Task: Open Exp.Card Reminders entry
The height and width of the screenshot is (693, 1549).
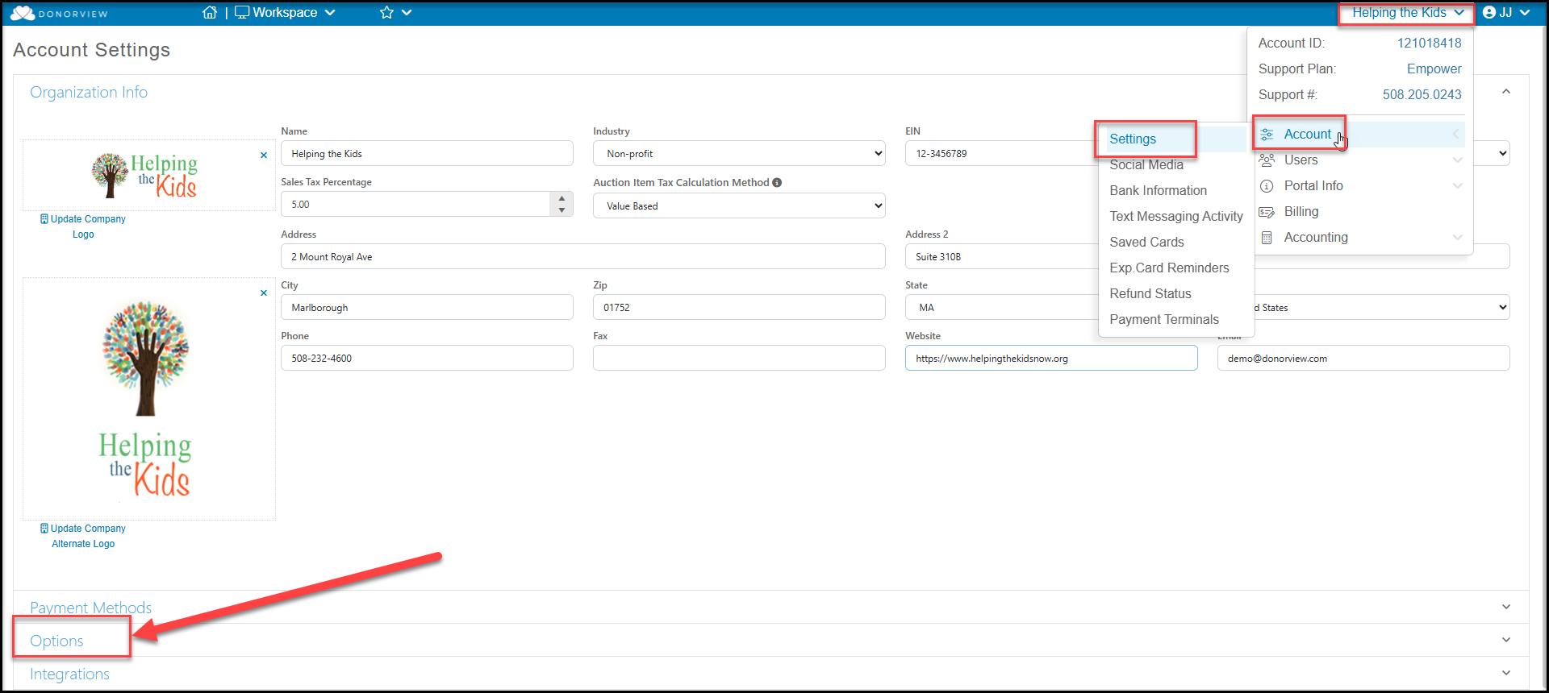Action: pyautogui.click(x=1169, y=268)
